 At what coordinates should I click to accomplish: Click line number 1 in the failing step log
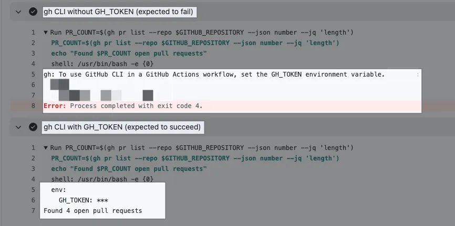[33, 33]
